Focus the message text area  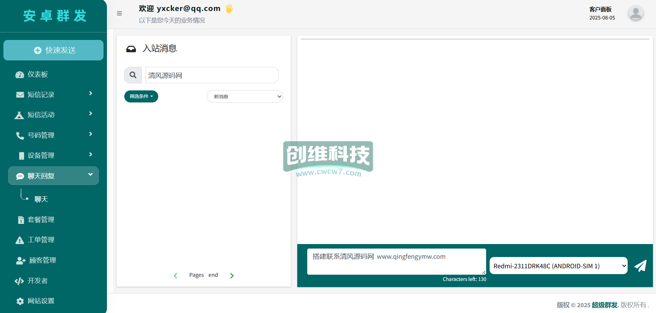click(396, 261)
